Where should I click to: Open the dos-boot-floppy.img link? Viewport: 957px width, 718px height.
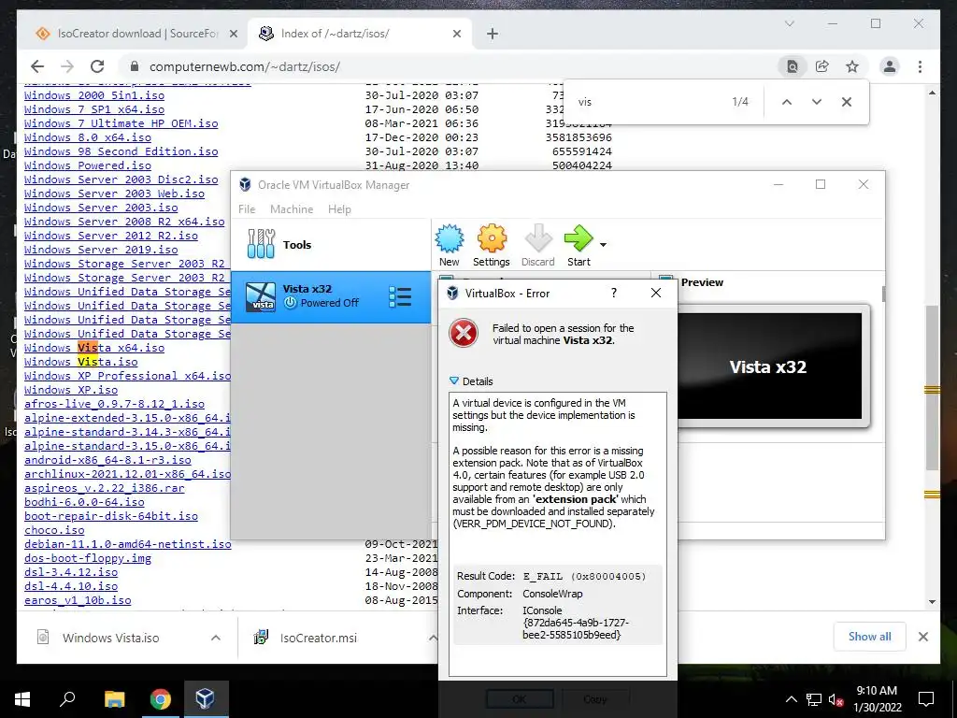(x=87, y=559)
